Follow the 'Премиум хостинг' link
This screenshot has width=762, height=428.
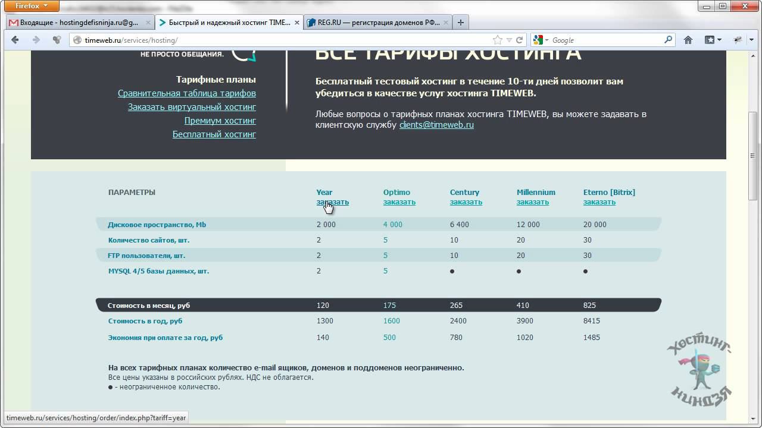(x=220, y=121)
